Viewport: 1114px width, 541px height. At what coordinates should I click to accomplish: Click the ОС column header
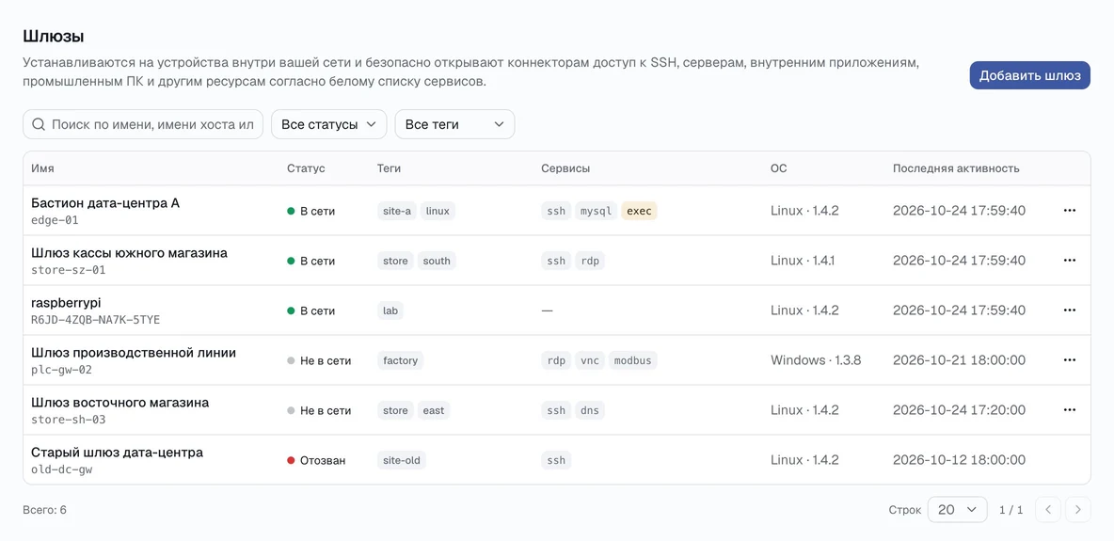point(779,168)
